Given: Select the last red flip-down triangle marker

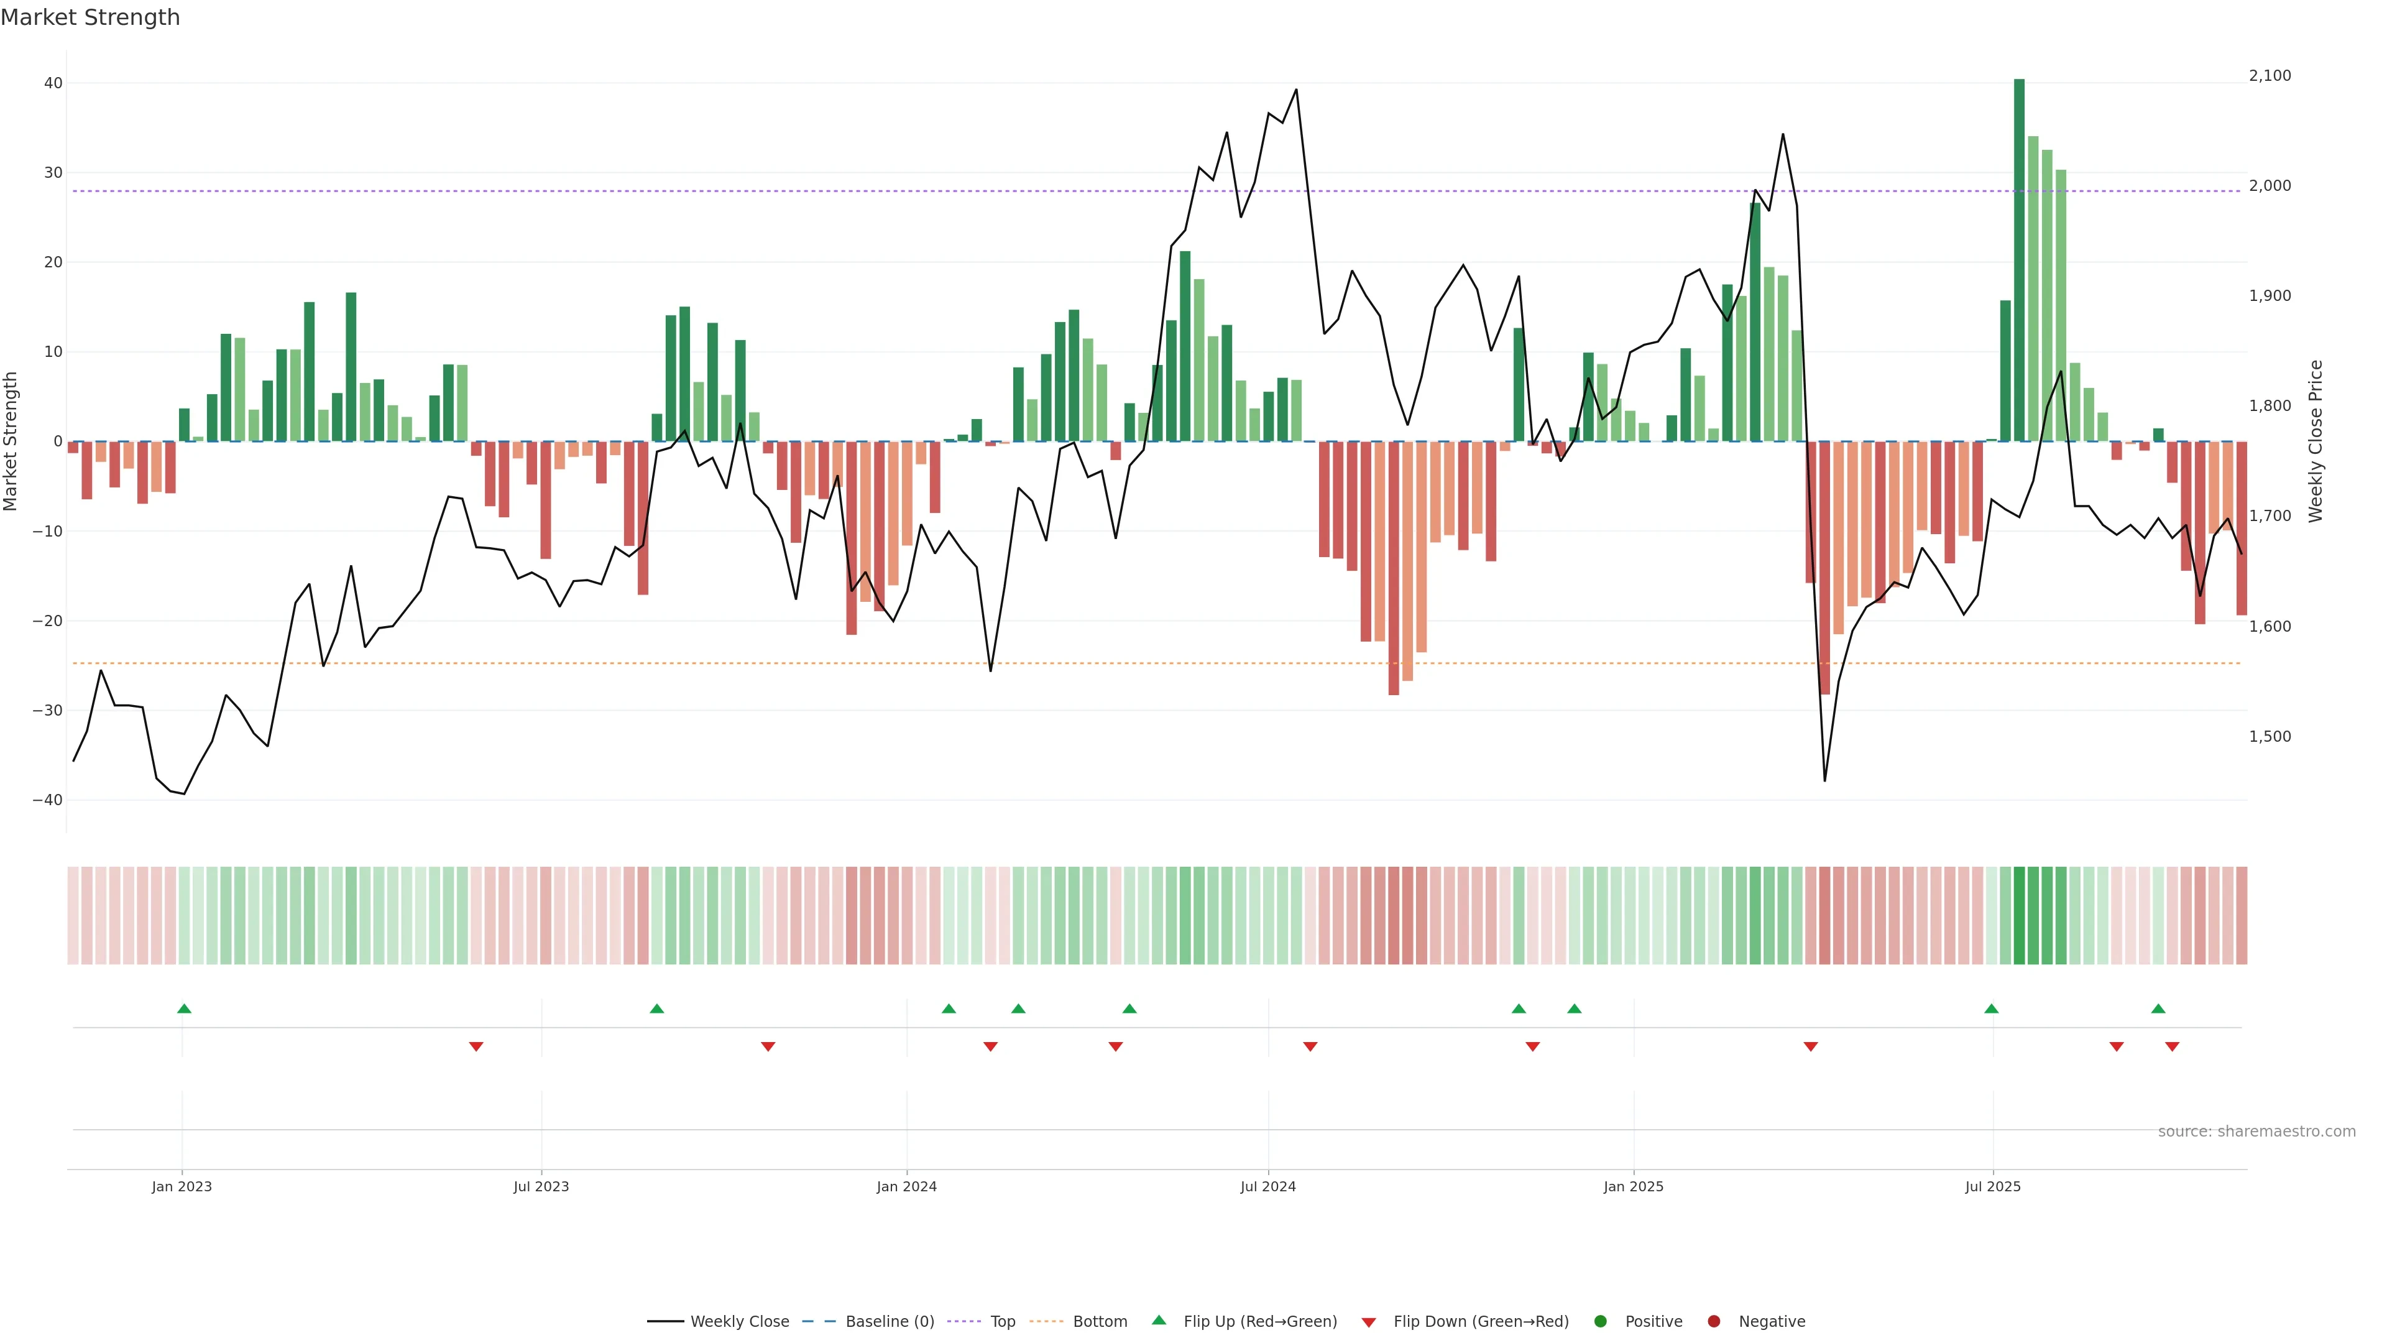Looking at the screenshot, I should pos(2172,1046).
